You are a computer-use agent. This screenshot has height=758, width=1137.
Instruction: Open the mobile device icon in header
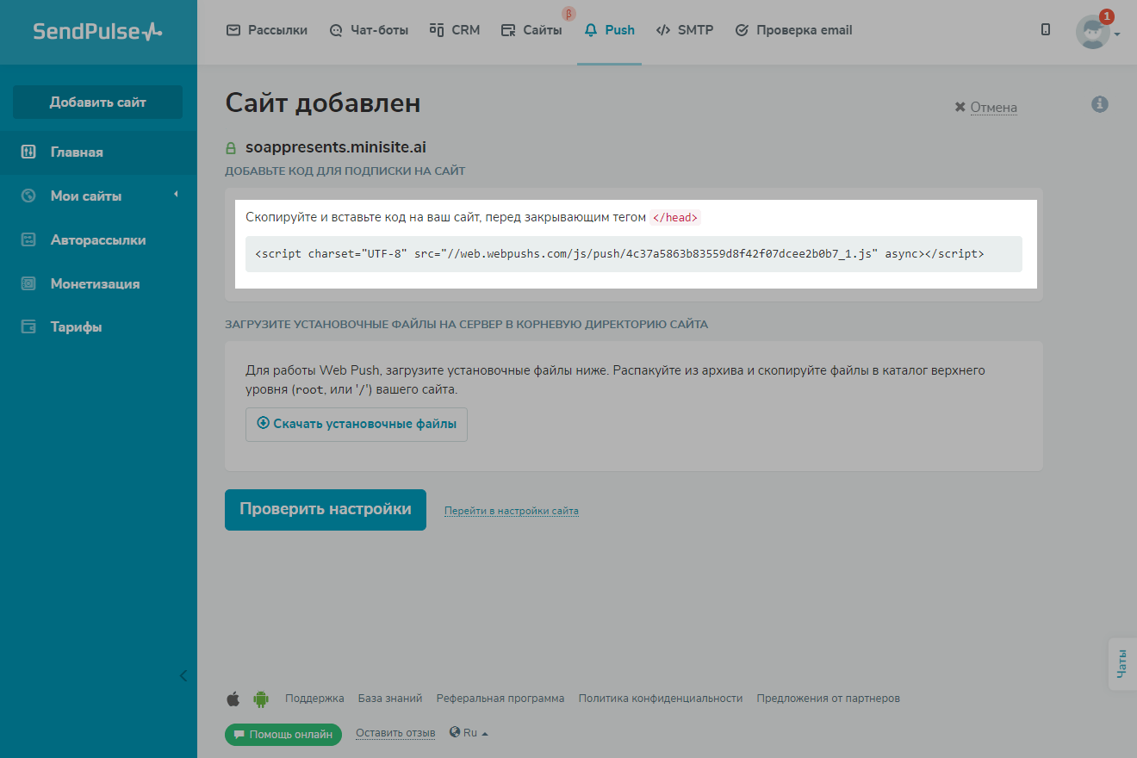[1046, 30]
